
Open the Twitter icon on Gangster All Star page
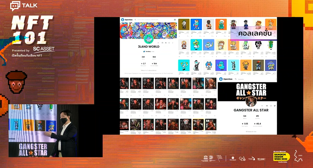pos(275,106)
